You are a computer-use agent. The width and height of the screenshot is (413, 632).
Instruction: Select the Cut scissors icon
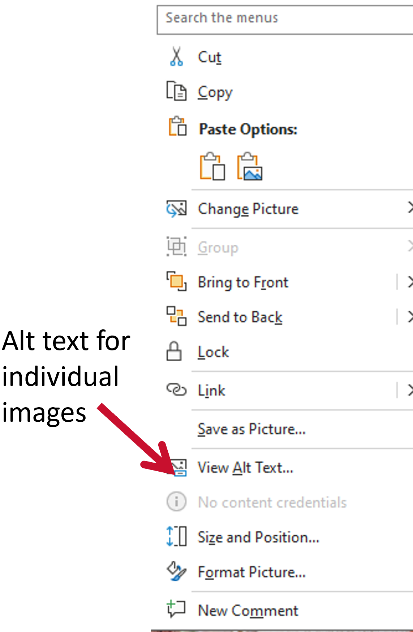[176, 56]
